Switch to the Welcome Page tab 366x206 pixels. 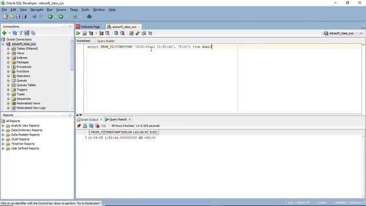click(x=90, y=27)
